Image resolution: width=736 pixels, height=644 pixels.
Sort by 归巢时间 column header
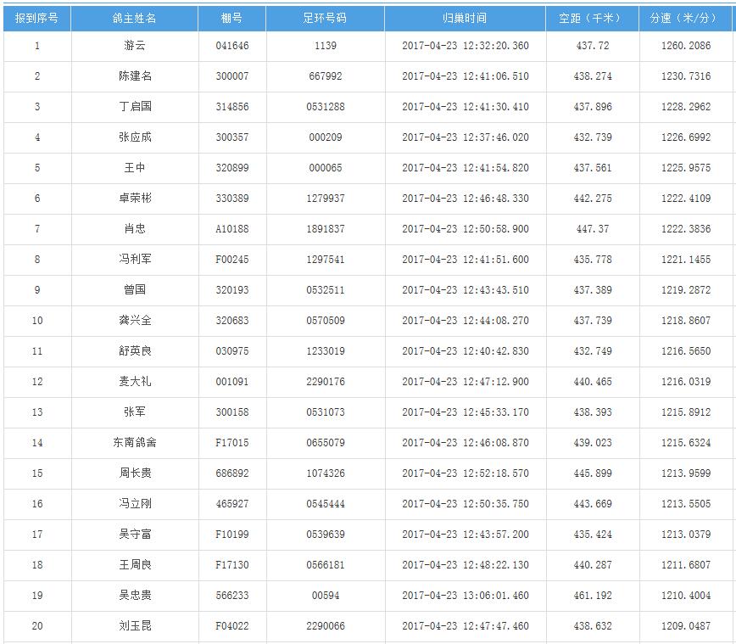click(x=465, y=18)
